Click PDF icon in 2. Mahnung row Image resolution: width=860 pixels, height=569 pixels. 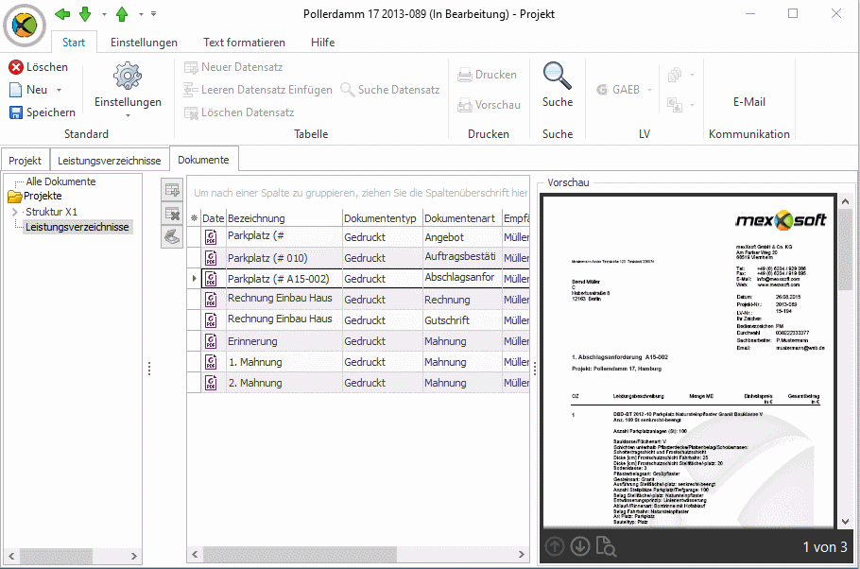[x=211, y=383]
